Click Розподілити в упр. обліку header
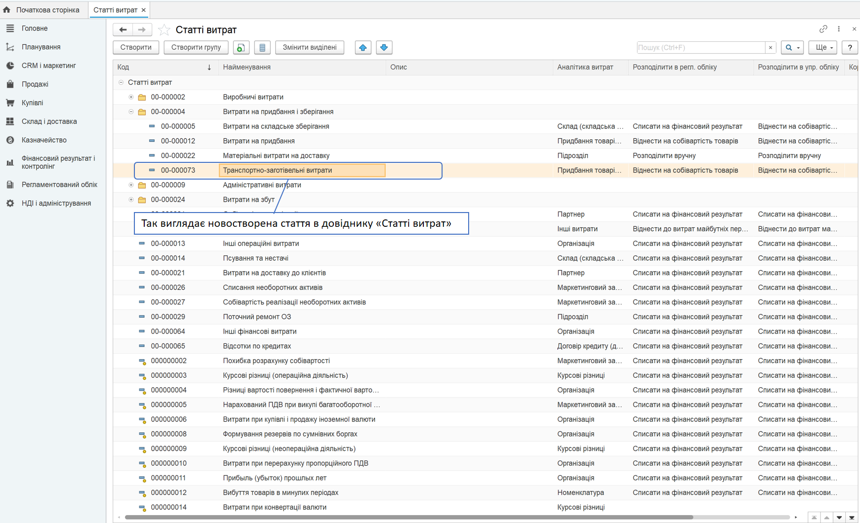This screenshot has height=523, width=860. 798,67
